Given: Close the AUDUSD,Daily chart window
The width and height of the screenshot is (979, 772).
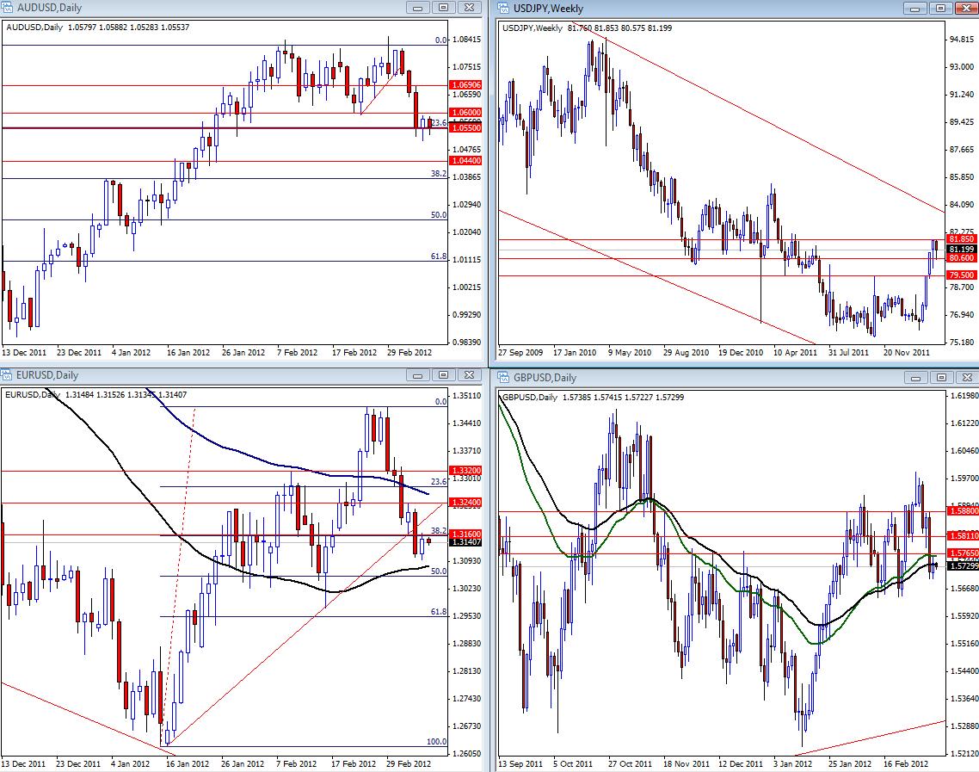Looking at the screenshot, I should tap(470, 8).
